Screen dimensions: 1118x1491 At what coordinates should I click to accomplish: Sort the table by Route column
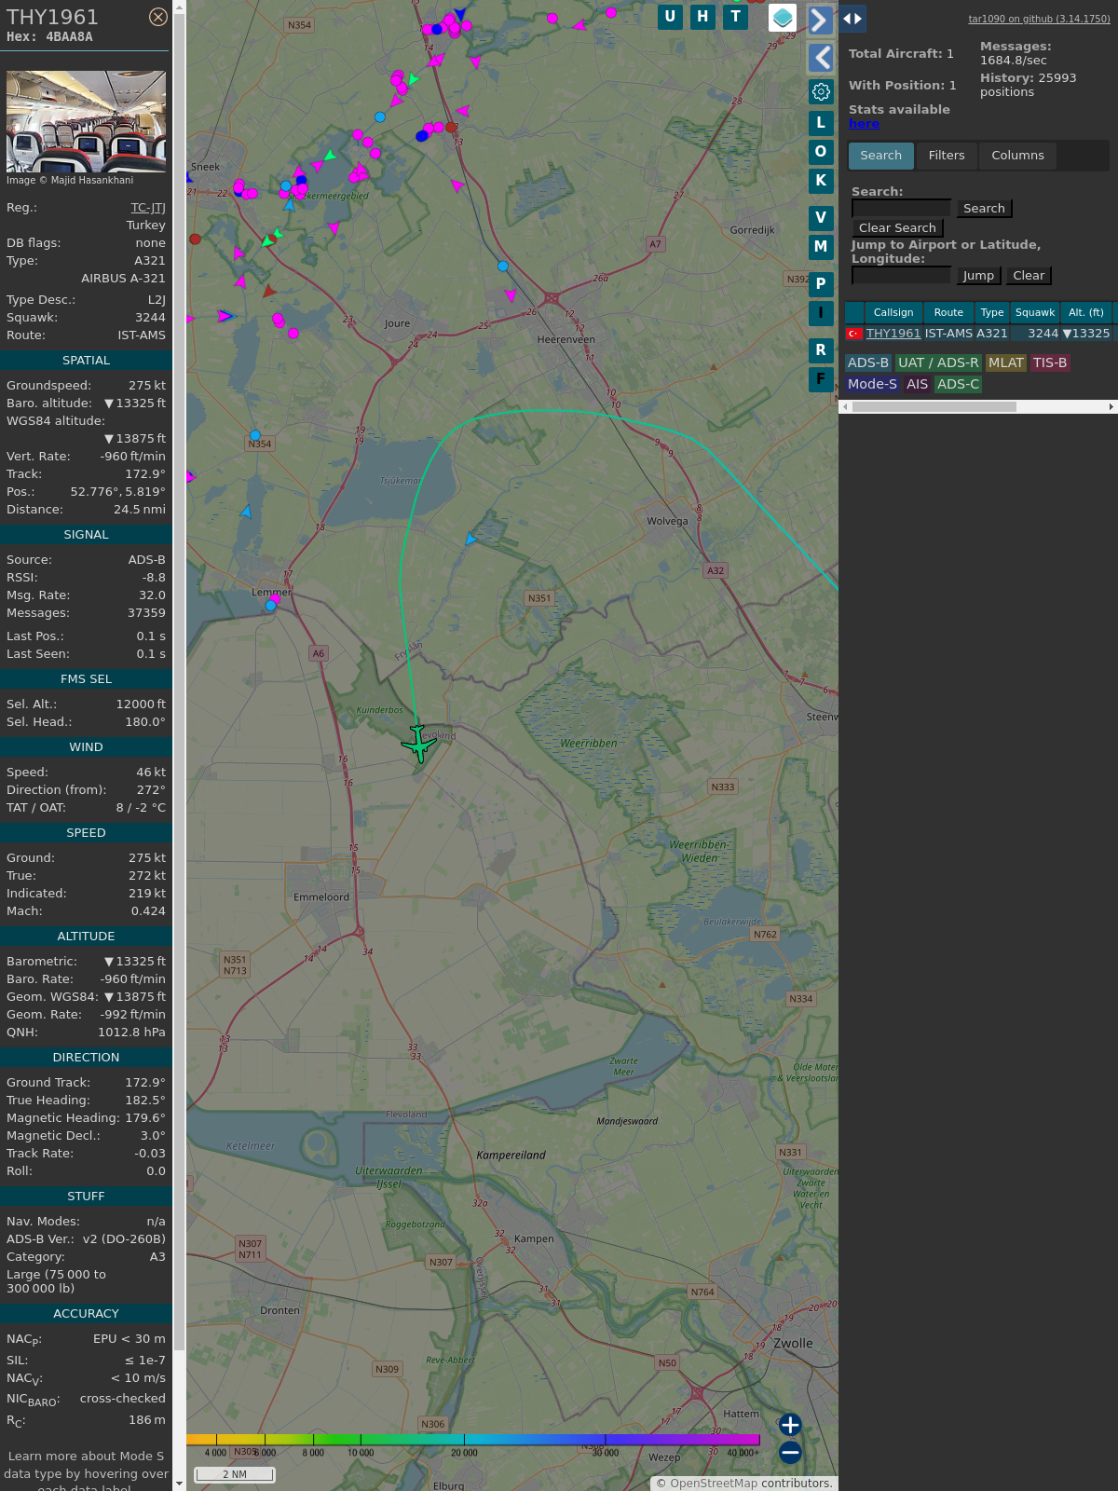[x=948, y=312]
